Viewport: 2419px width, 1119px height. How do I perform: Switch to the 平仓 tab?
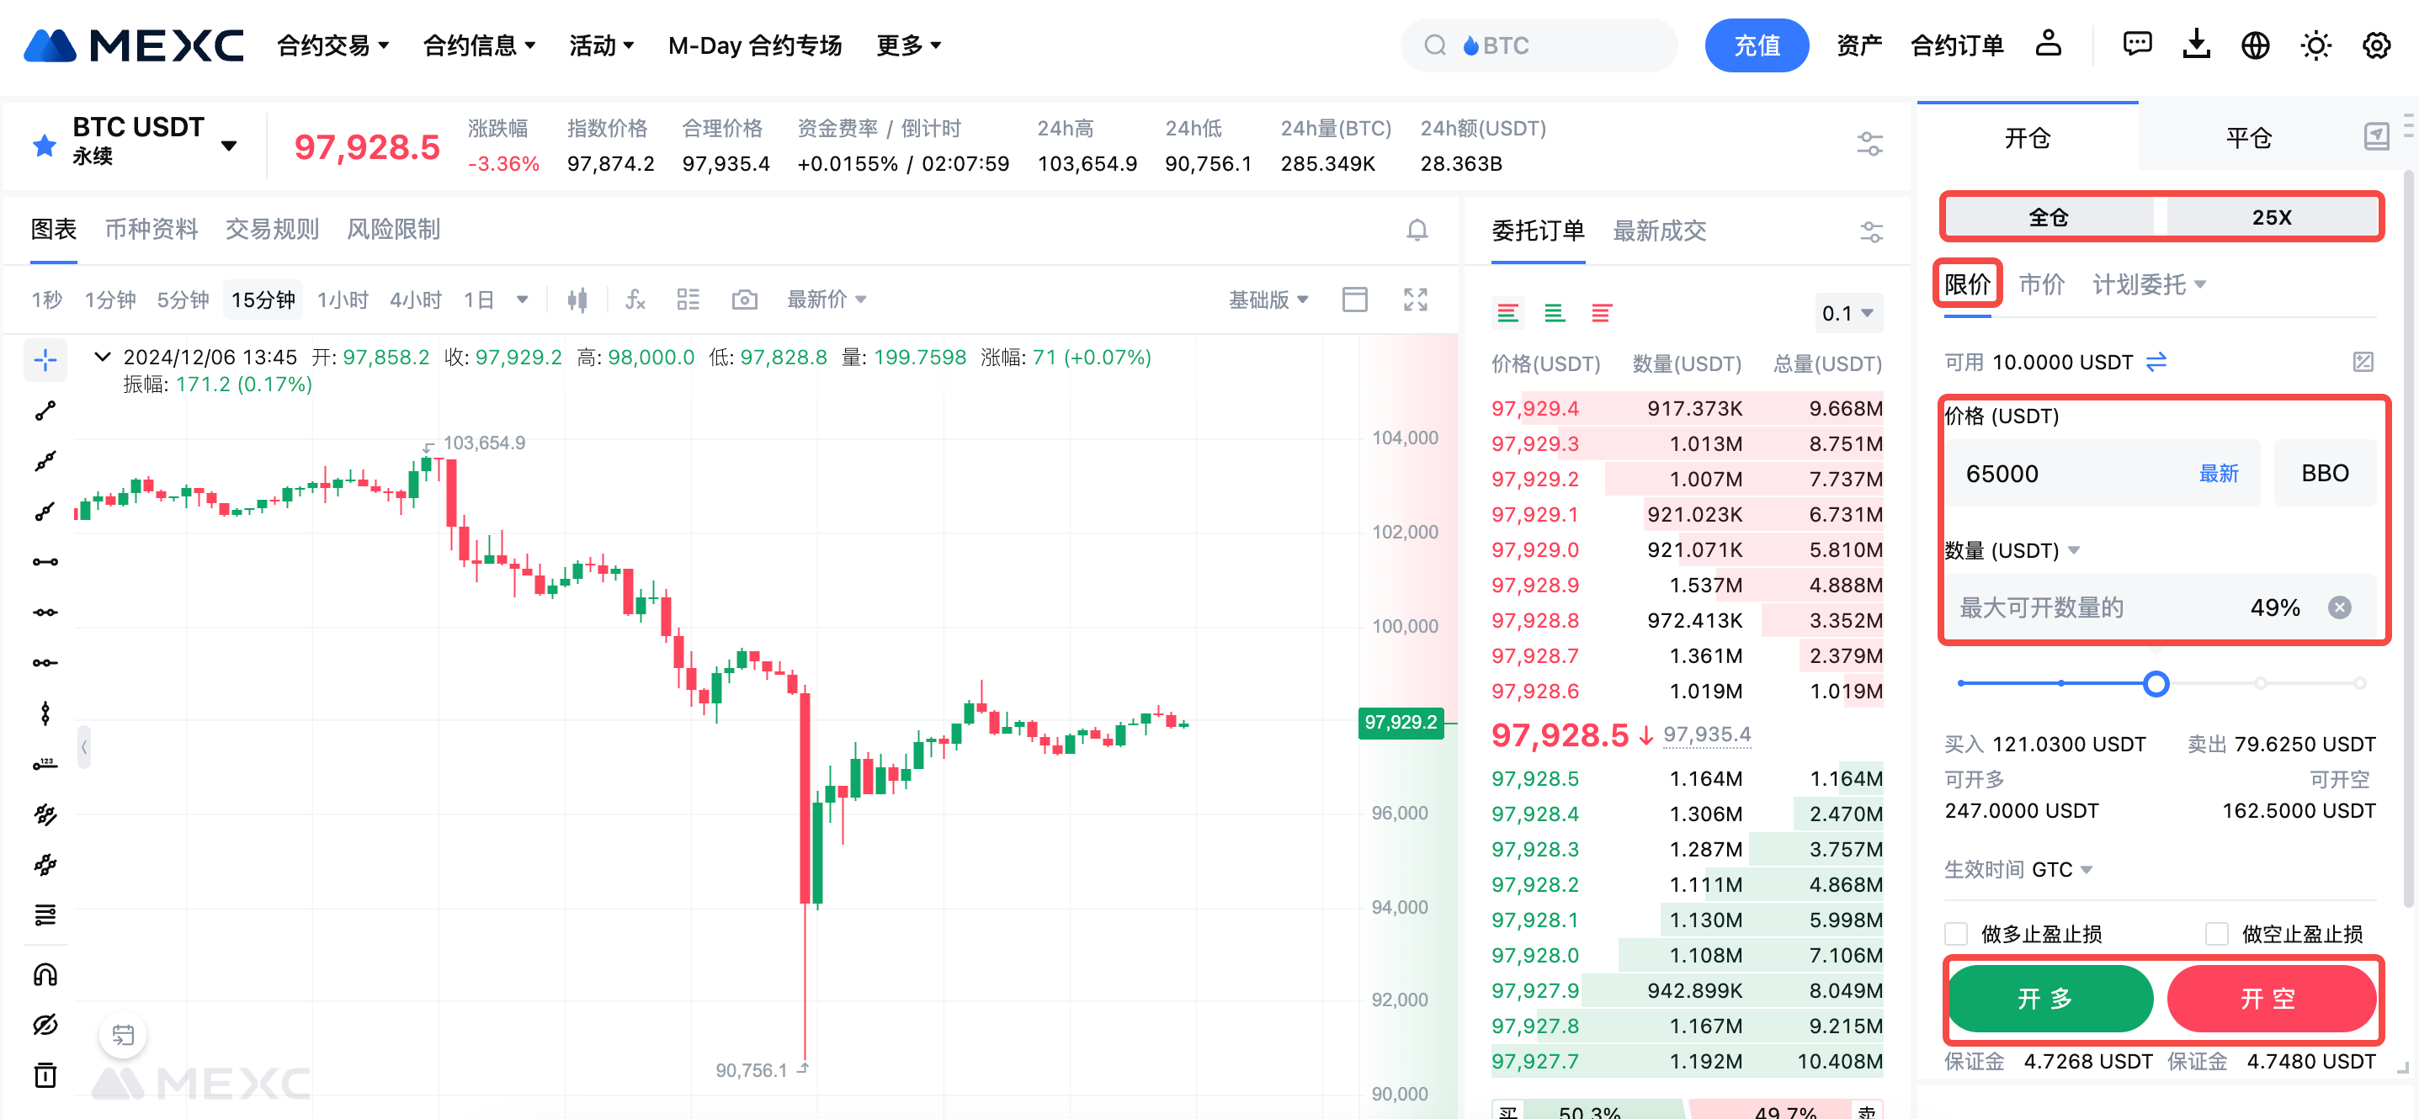2247,138
